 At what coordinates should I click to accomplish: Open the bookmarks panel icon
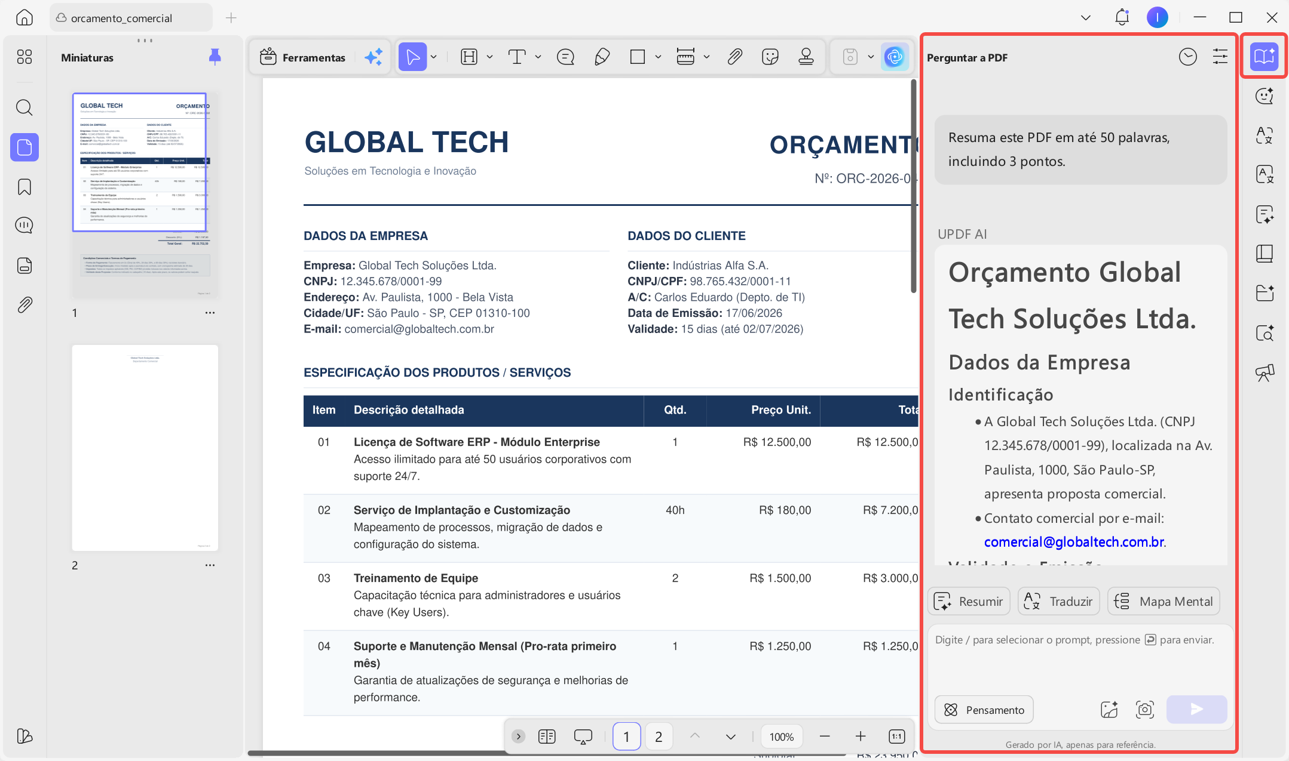pos(25,187)
